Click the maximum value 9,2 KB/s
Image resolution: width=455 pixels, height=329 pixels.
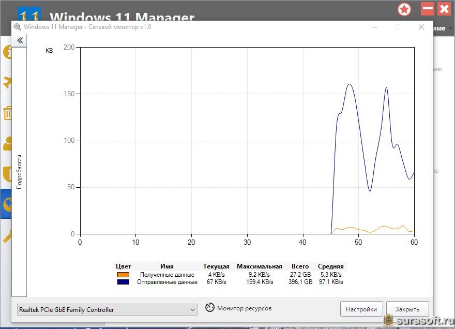(x=259, y=274)
